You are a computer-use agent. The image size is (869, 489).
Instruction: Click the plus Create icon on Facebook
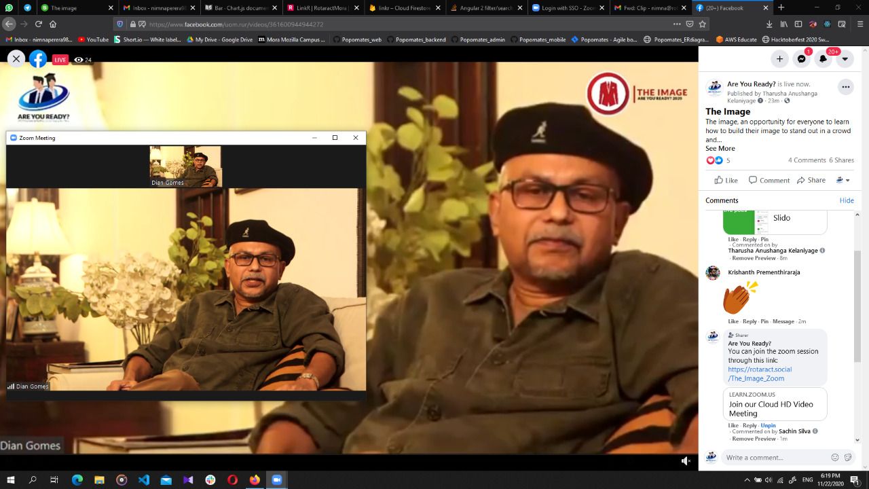(x=779, y=59)
